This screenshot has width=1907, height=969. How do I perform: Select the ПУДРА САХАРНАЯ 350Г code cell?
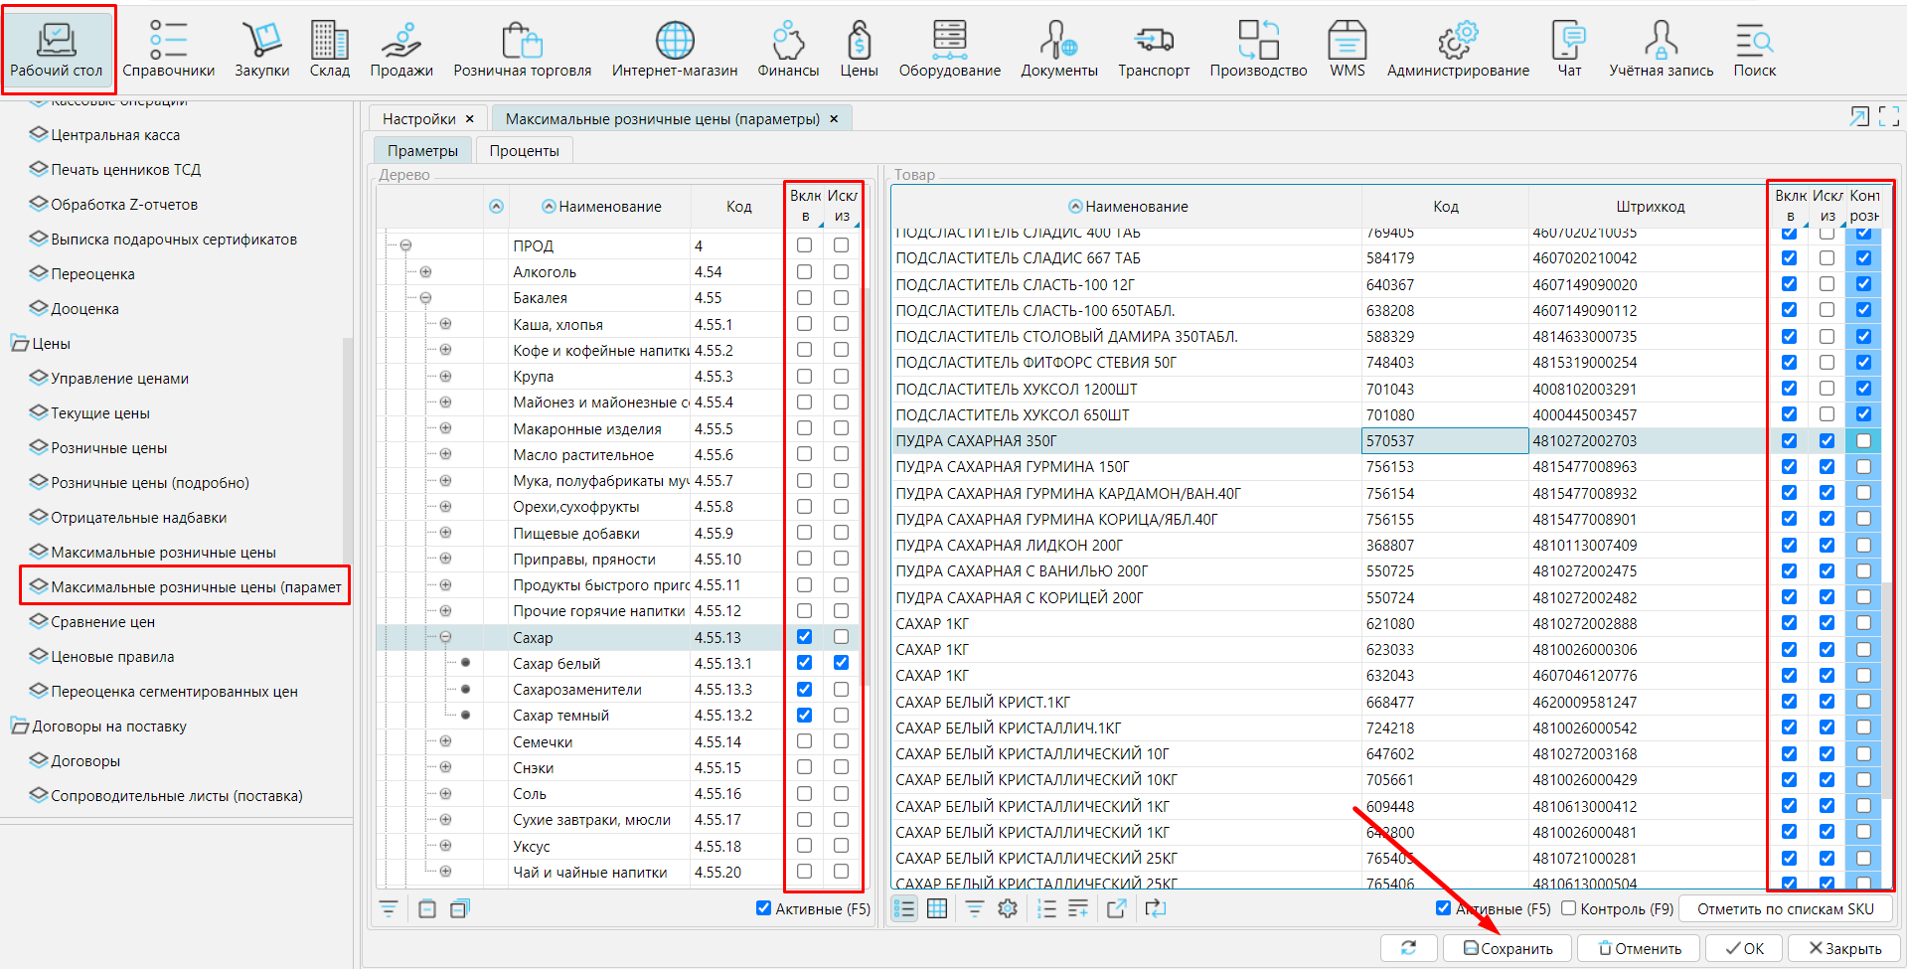pyautogui.click(x=1444, y=441)
